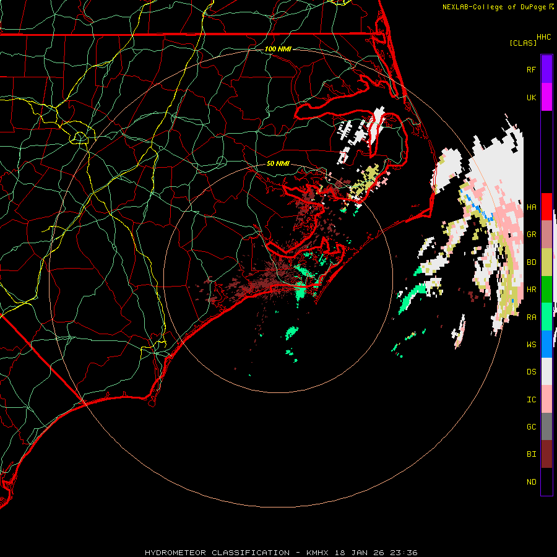Click the KMHX radar site identifier
Viewport: 557px width, 557px height.
click(x=317, y=553)
